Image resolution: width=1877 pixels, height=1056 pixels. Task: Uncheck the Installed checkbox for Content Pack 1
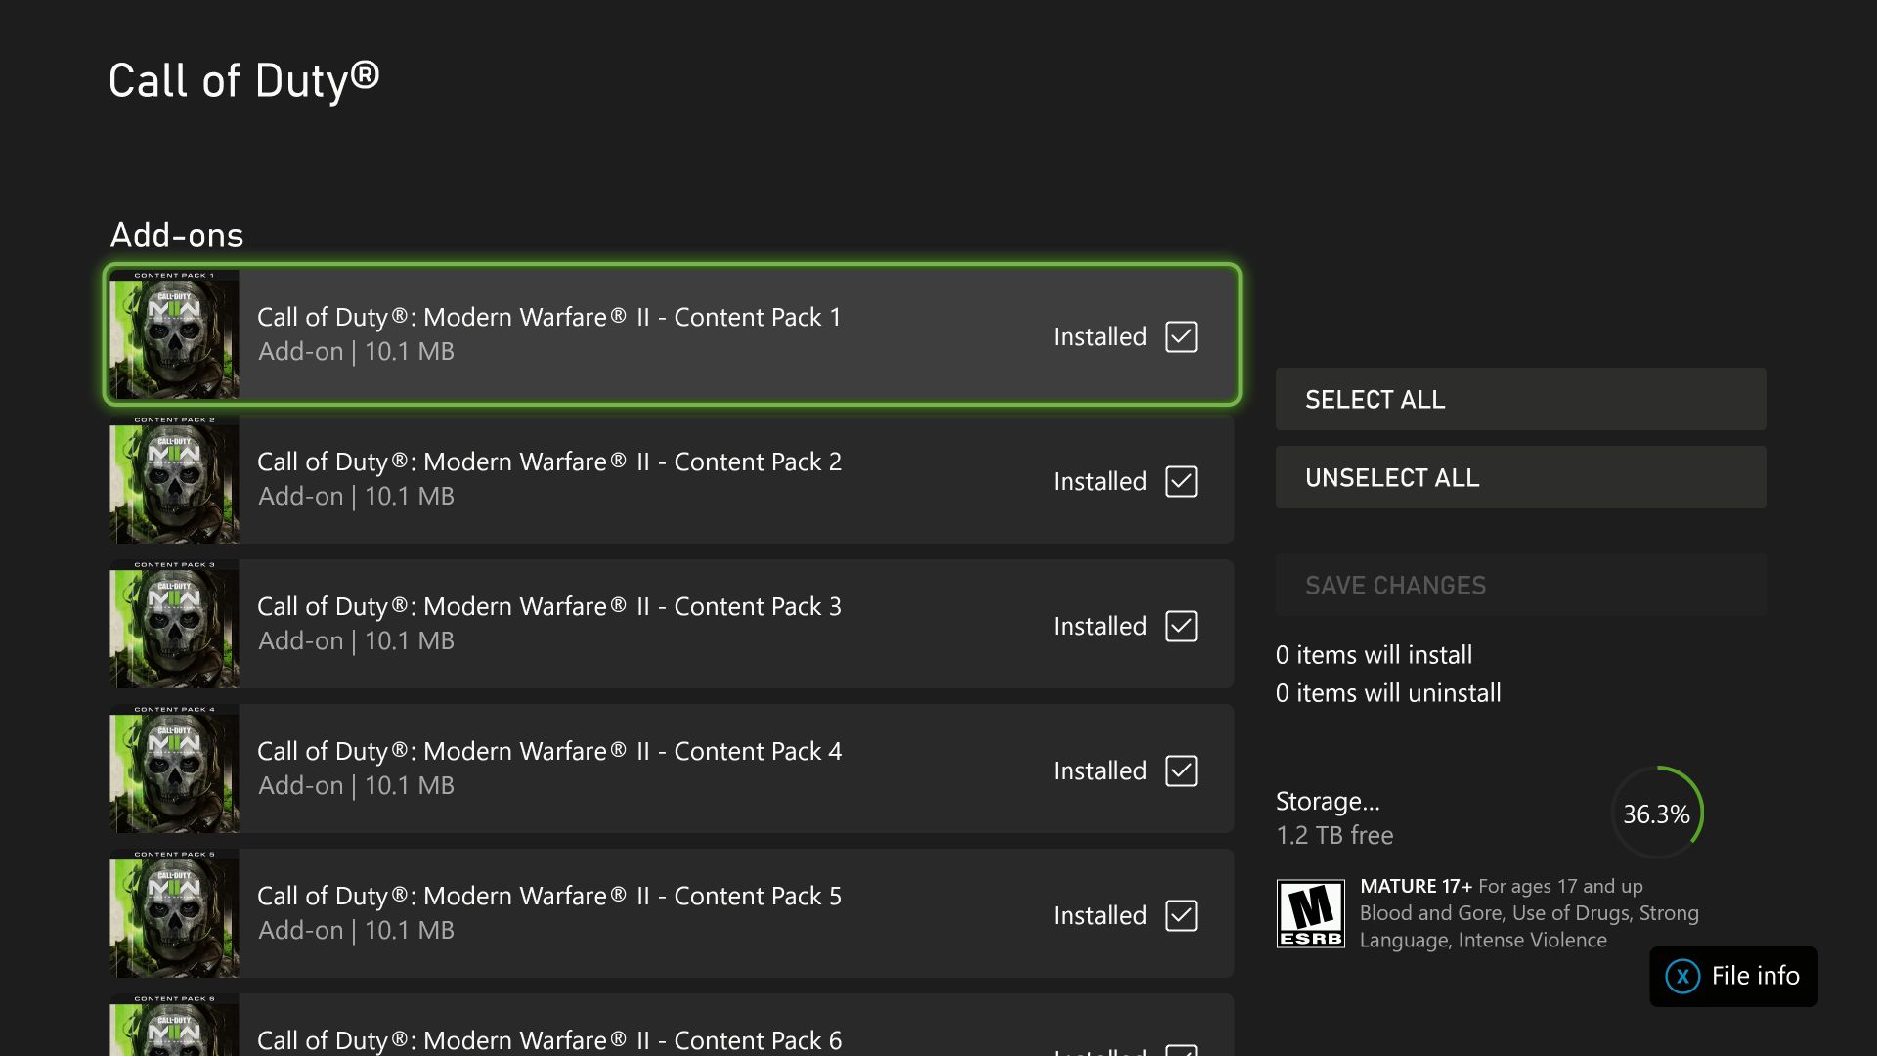pos(1181,336)
